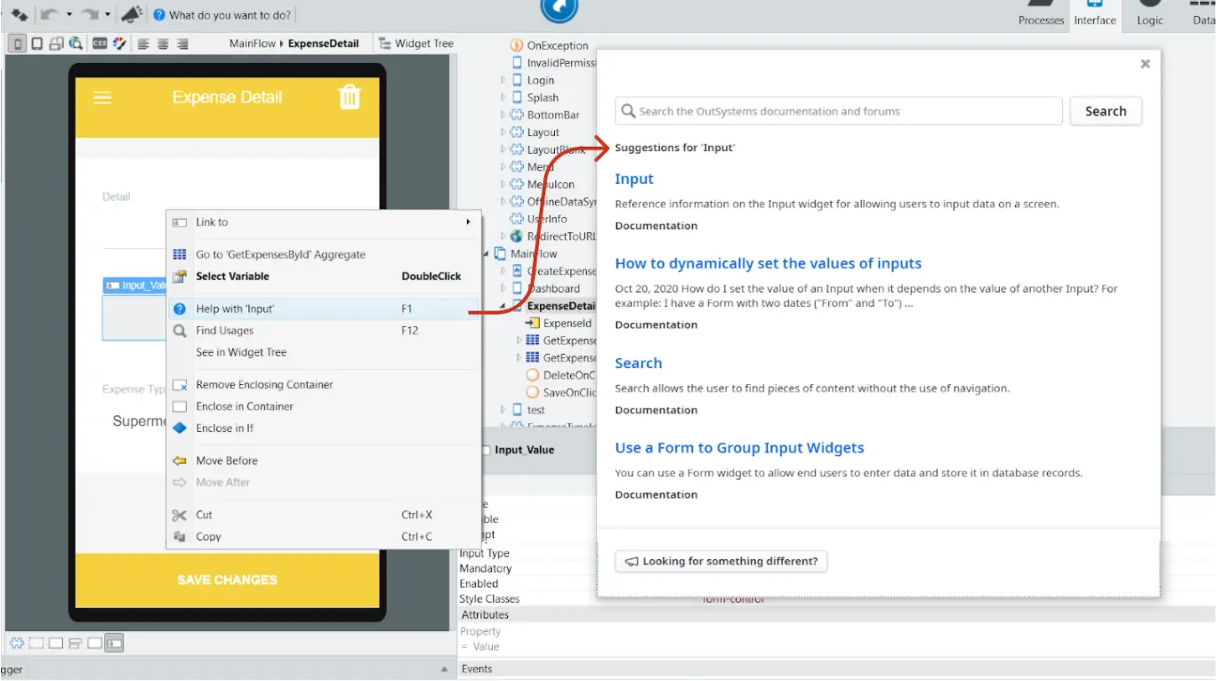This screenshot has width=1216, height=681.
Task: Open the CSS style sheet editor icon
Action: (100, 43)
